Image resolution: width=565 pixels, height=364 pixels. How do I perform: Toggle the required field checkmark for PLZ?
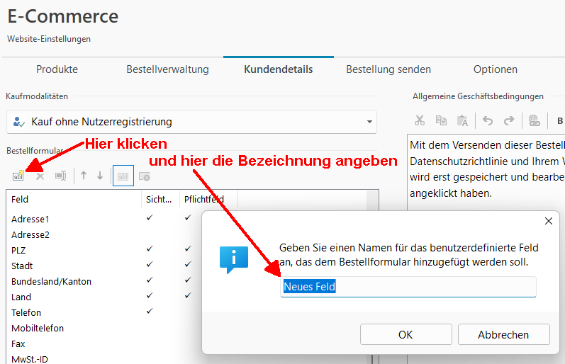click(188, 249)
